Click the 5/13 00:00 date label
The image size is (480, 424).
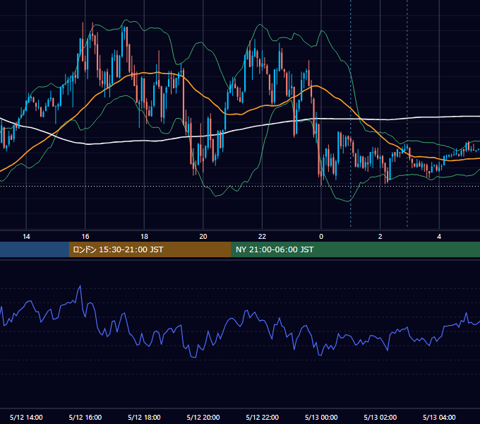(321, 417)
